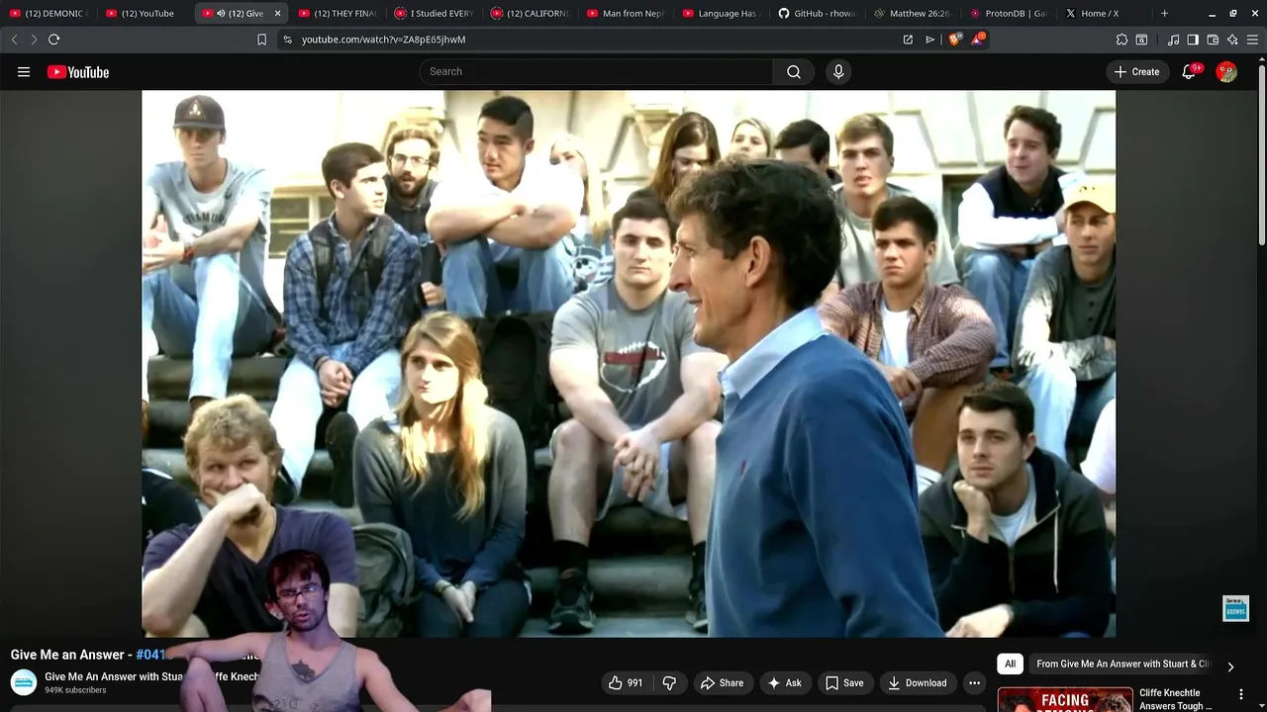1267x712 pixels.
Task: Click the send arrow icon in address bar
Action: [x=929, y=40]
